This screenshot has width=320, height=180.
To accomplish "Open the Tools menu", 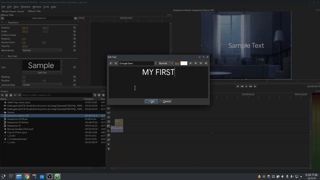I will tap(46, 7).
